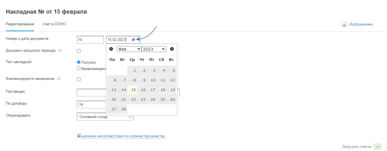Image resolution: width=387 pixels, height=151 pixels.
Task: Click the document number № input field
Action: click(x=90, y=40)
